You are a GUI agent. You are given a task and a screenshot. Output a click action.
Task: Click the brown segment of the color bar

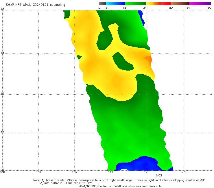(x=180, y=3)
